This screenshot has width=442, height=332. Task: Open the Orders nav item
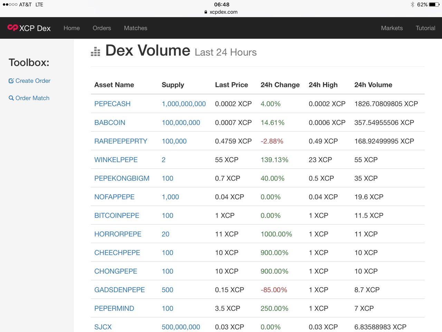102,28
